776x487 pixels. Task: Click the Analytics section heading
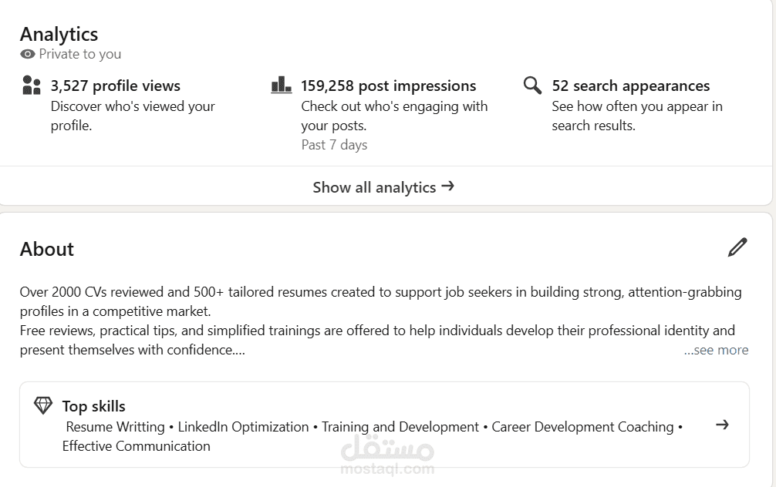[59, 34]
